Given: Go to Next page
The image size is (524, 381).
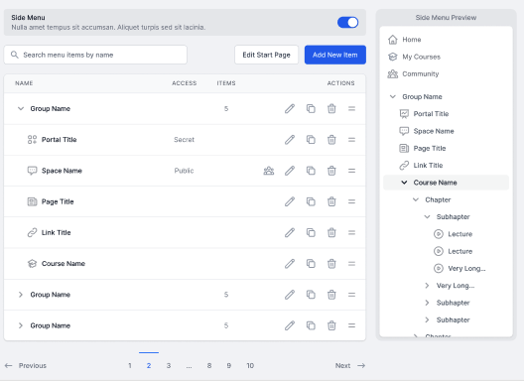Looking at the screenshot, I should [x=350, y=366].
